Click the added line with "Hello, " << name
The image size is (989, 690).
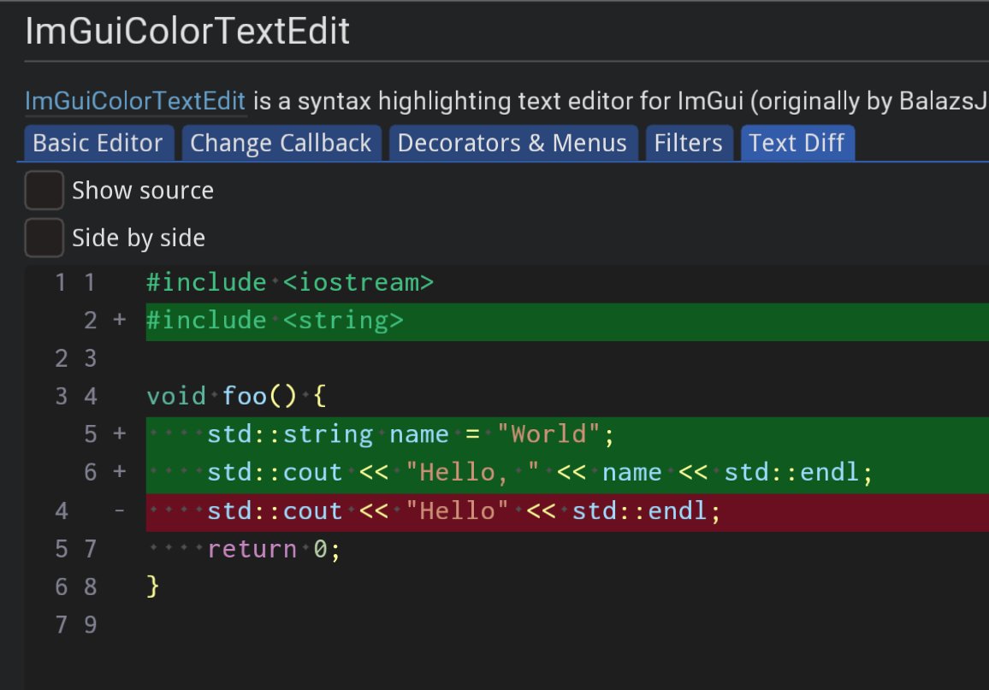coord(567,473)
